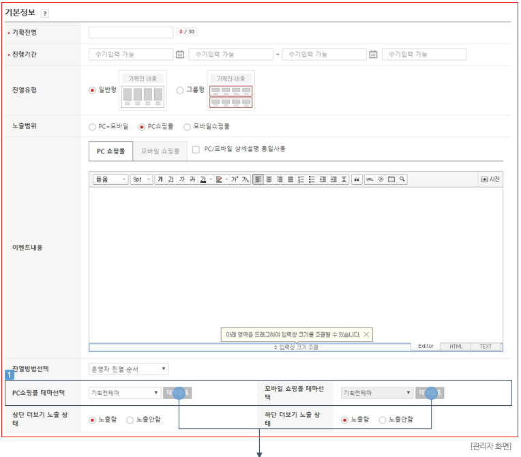Open the 9pt font size dropdown
The height and width of the screenshot is (457, 521).
click(x=141, y=179)
